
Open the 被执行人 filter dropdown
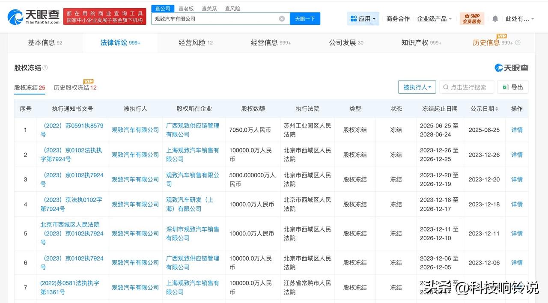417,87
